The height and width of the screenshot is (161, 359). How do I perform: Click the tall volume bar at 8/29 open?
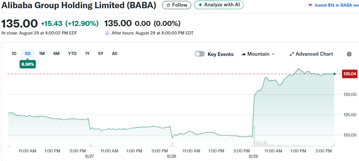[254, 136]
